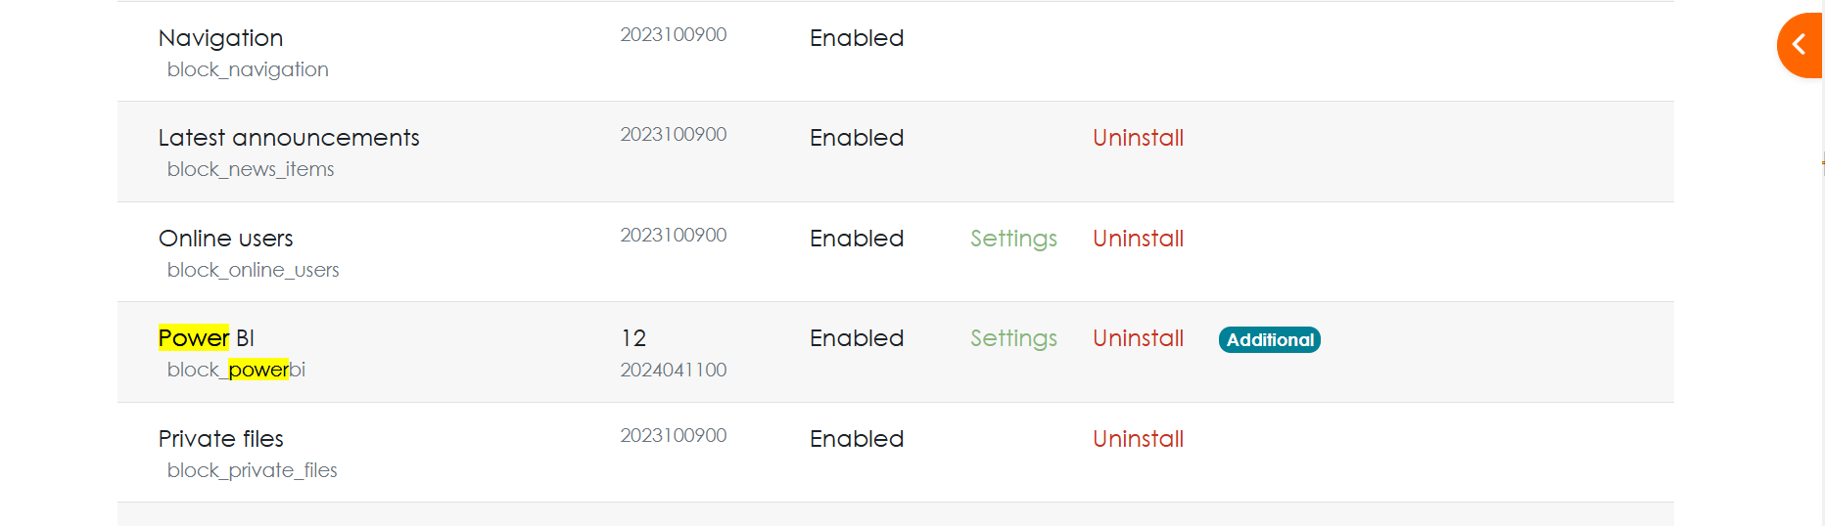
Task: Click the Additional badge on Power BI
Action: point(1270,339)
